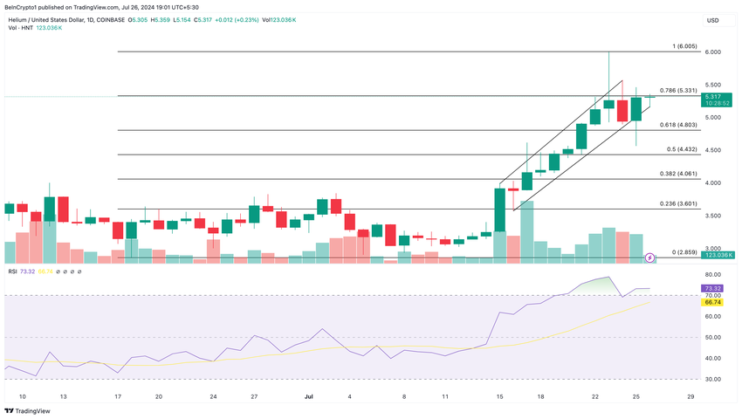Click the purple lightning bolt event icon
Screen dimensions: 742x419
coord(649,258)
